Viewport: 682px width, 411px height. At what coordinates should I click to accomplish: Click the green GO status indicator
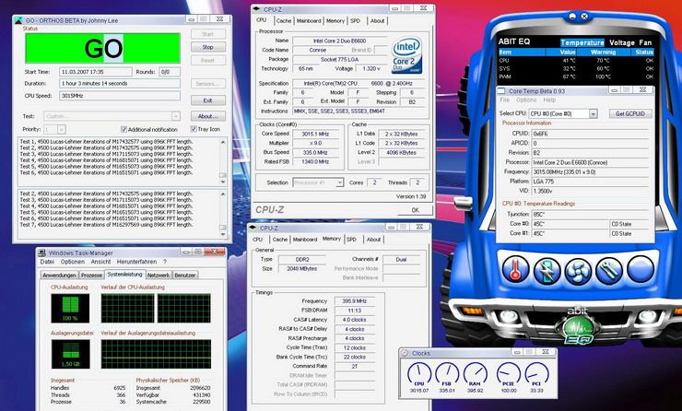102,48
